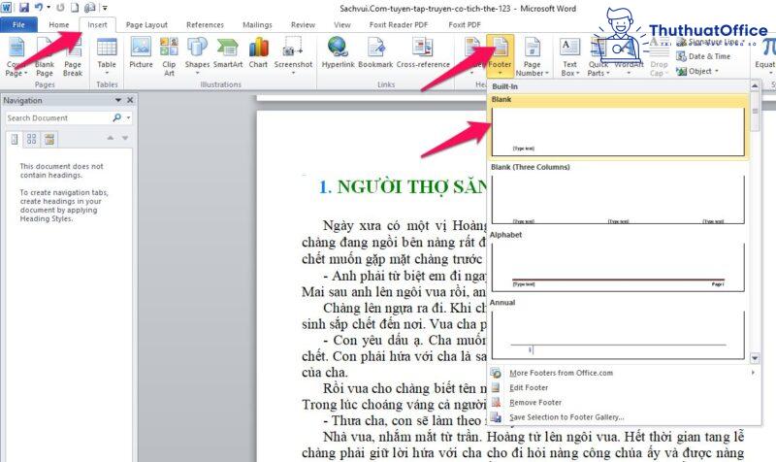Switch to the Review tab
Viewport: 776px width, 462px height.
pos(303,25)
